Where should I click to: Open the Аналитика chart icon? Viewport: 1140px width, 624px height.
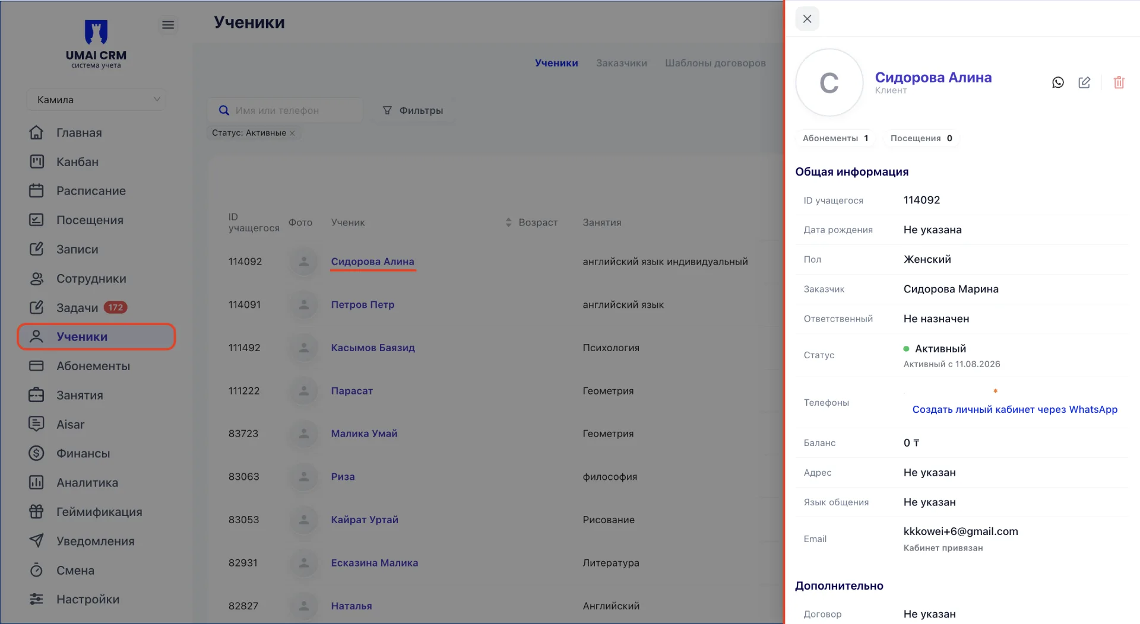click(36, 482)
